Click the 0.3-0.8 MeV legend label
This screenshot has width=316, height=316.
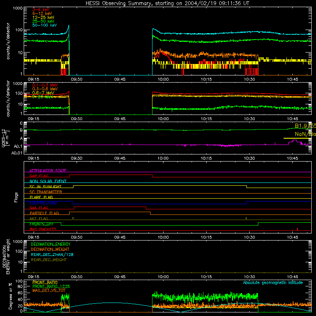45,89
